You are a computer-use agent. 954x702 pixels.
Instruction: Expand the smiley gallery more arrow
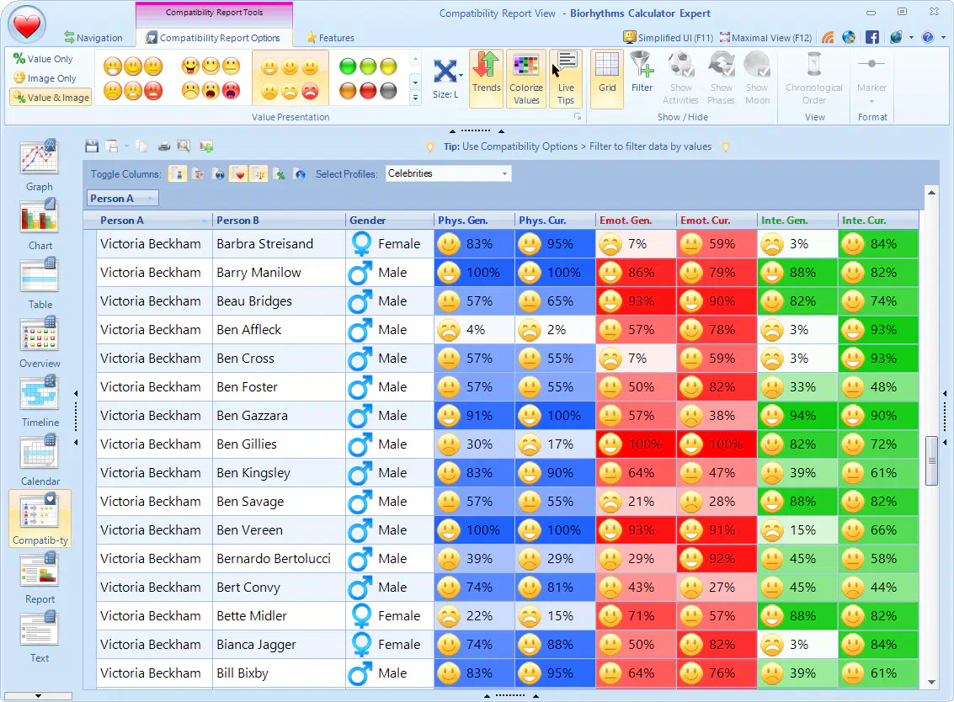pyautogui.click(x=416, y=97)
